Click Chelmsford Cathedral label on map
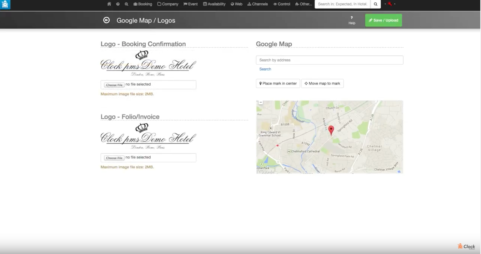 pos(306,151)
